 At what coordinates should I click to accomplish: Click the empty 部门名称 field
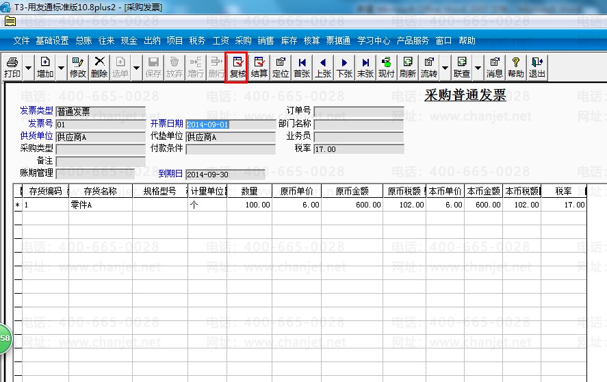coord(359,125)
